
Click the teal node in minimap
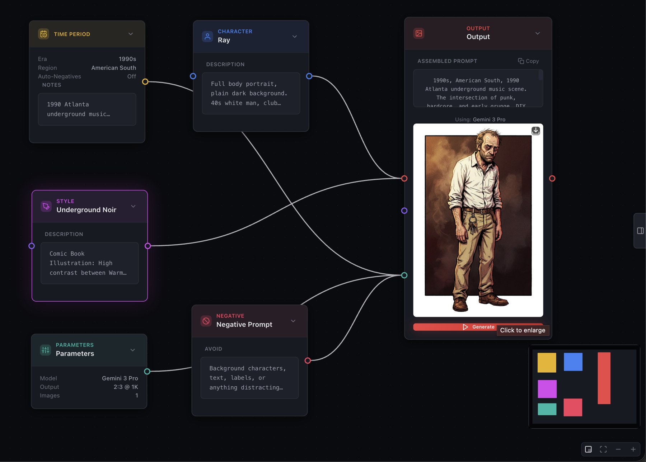(547, 409)
